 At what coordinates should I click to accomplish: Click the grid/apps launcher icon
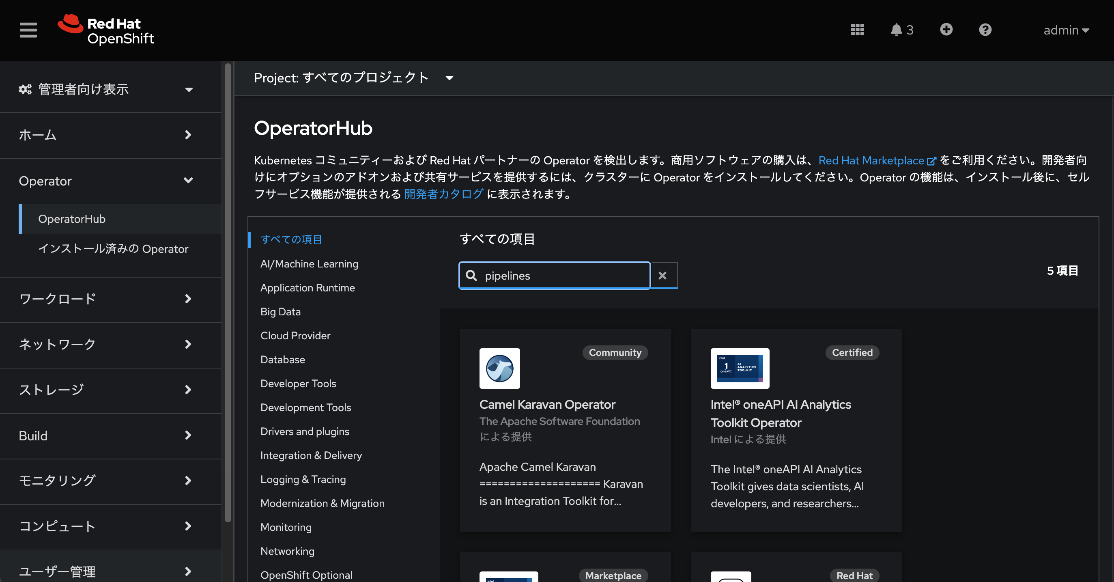pos(857,30)
